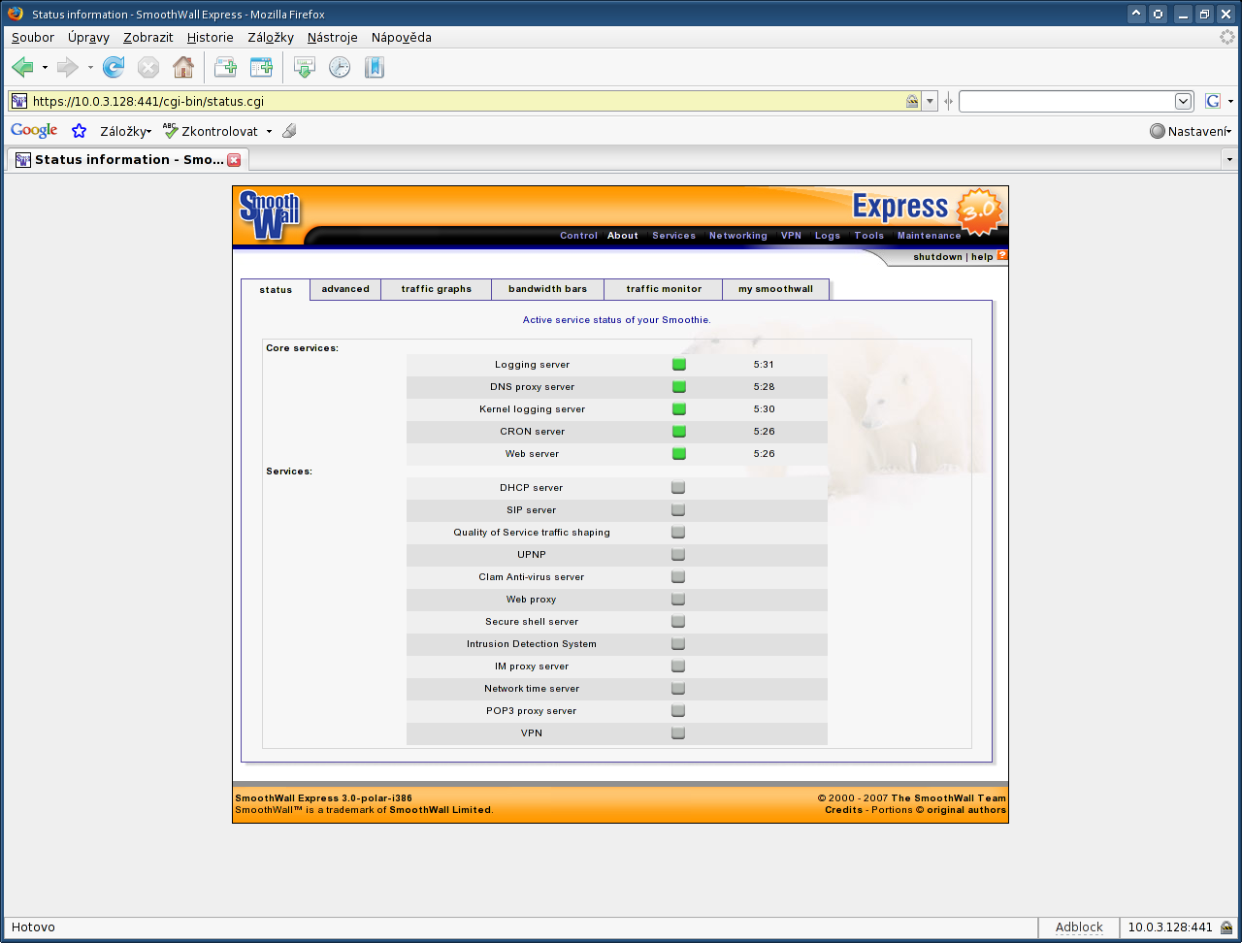
Task: Click the gray Stop loading icon
Action: pos(148,67)
